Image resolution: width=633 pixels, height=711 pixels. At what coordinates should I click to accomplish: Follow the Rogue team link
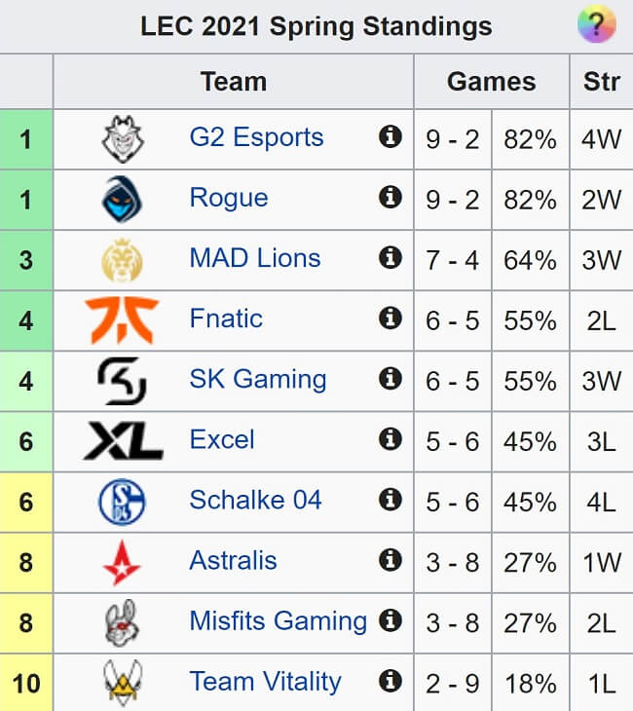click(229, 198)
